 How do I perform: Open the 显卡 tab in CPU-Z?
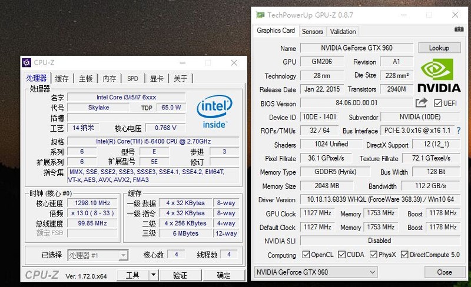coord(157,79)
